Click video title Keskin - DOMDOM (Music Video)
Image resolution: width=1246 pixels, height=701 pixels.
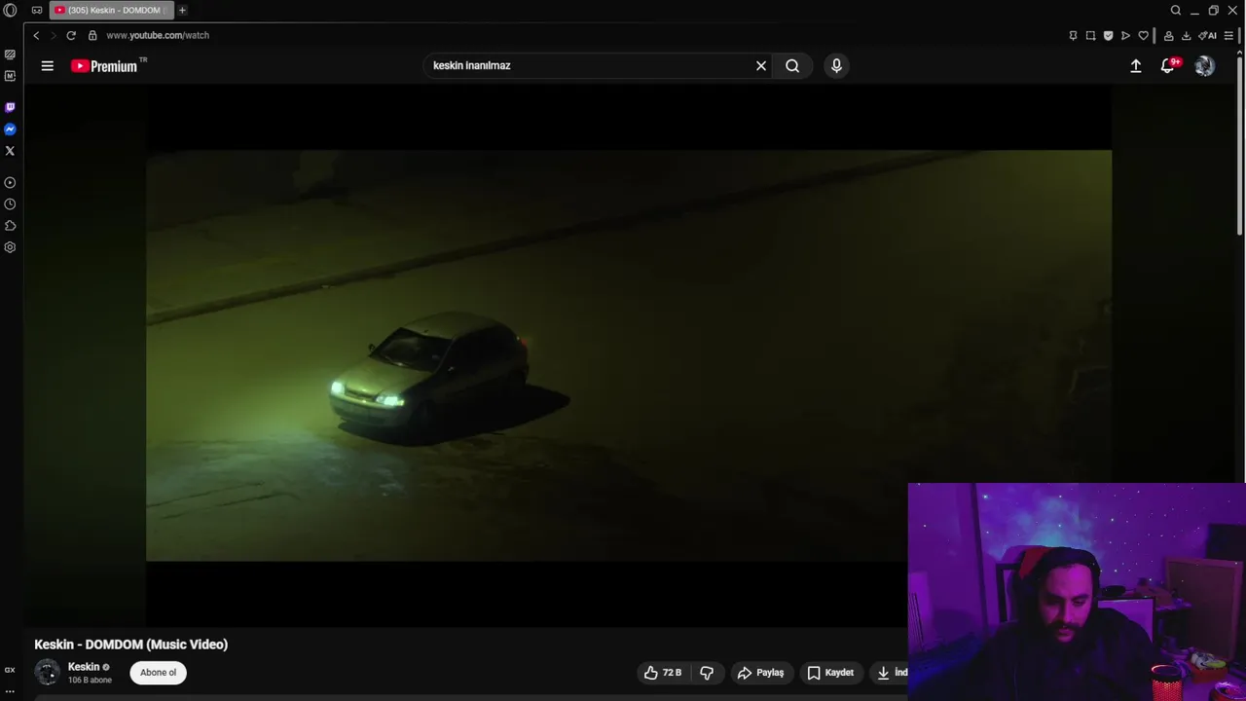(131, 645)
